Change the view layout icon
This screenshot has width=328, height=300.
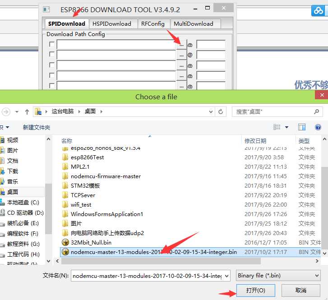pyautogui.click(x=277, y=127)
